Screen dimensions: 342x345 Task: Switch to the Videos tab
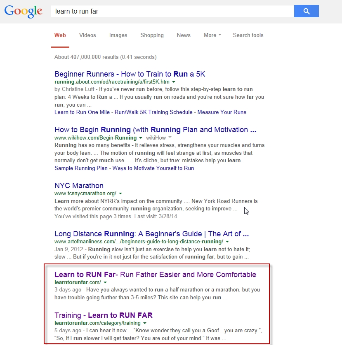87,35
